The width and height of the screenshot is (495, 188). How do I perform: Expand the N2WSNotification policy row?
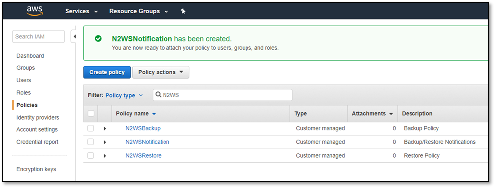coord(105,142)
